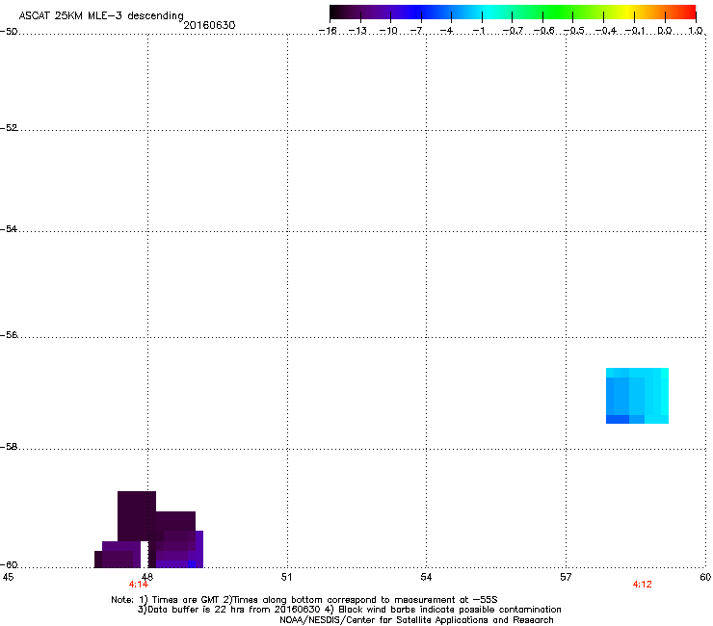The height and width of the screenshot is (626, 713).
Task: Pick the red end of the color bar
Action: point(689,13)
